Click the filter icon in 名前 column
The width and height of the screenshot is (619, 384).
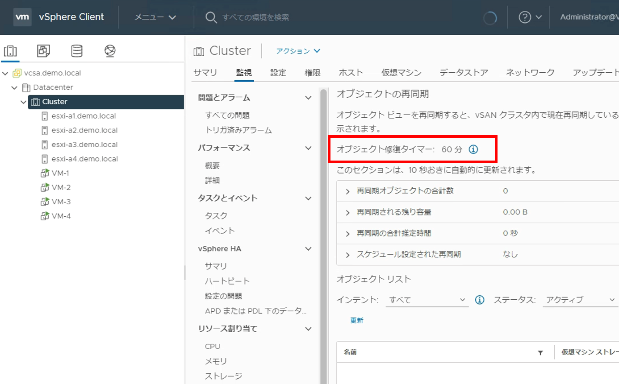tap(540, 353)
